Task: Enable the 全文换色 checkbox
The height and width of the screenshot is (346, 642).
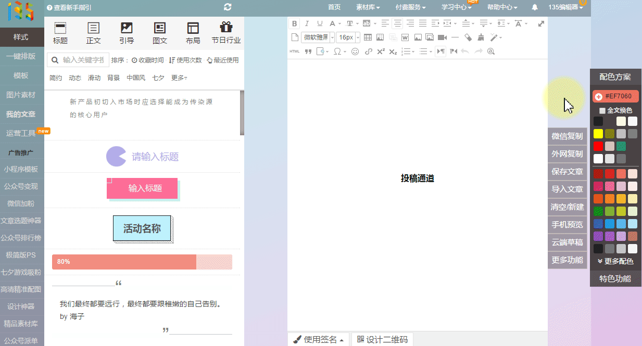Action: tap(602, 110)
